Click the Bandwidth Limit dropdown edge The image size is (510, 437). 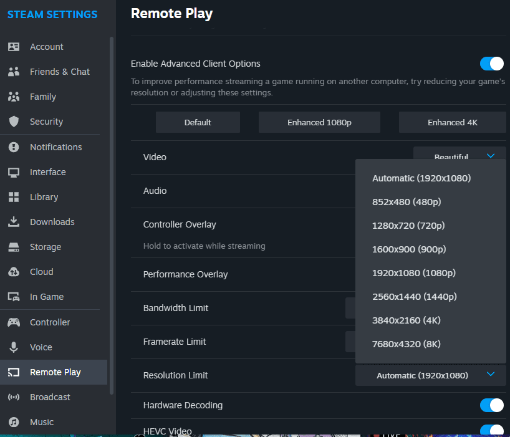[x=350, y=308]
